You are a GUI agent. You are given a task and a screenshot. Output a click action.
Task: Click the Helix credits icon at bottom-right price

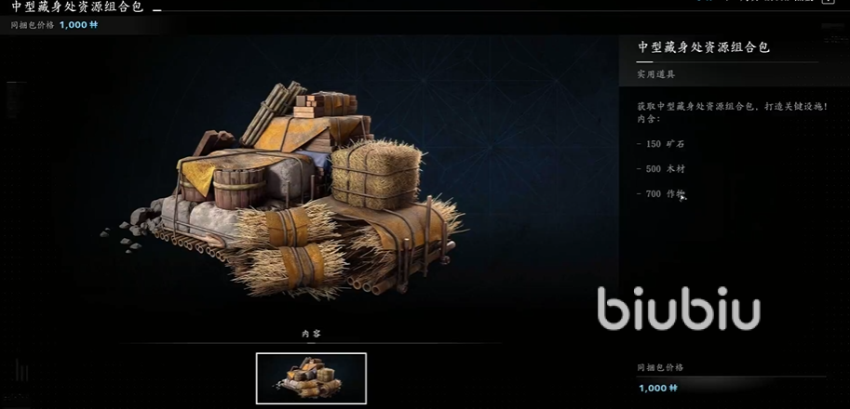click(673, 388)
